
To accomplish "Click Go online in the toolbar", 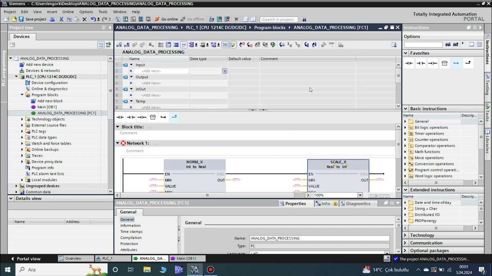I will coord(166,19).
